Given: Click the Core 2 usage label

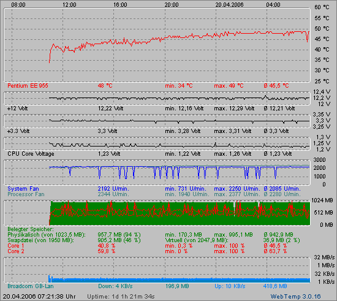Looking at the screenshot, I should (x=16, y=251).
